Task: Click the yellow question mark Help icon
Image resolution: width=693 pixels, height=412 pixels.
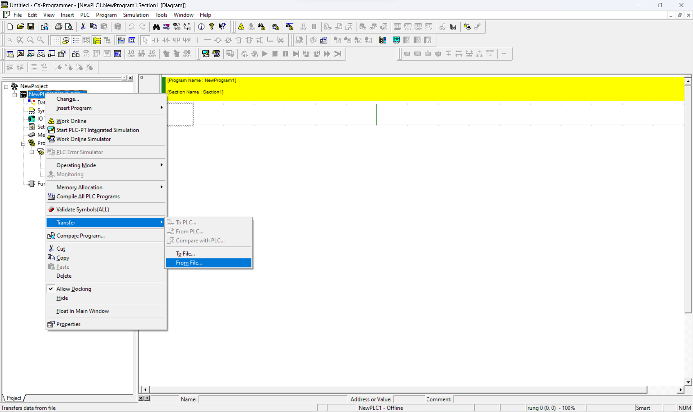Action: click(x=212, y=27)
